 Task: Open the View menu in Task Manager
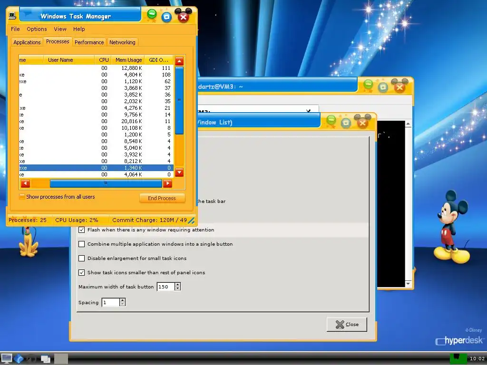(x=60, y=29)
